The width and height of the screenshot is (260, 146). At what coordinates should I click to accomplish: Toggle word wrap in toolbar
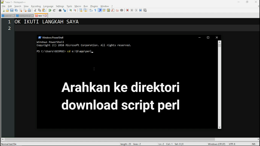[91, 10]
